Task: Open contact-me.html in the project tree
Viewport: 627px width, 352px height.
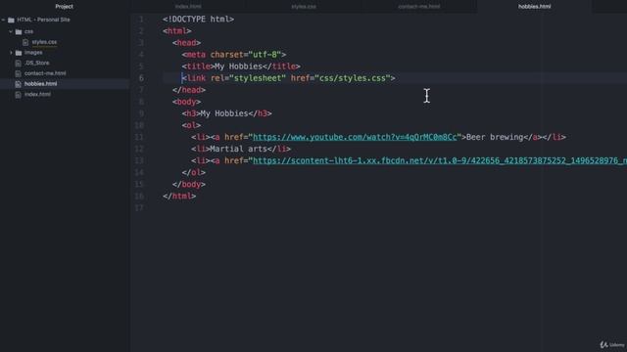Action: (45, 73)
